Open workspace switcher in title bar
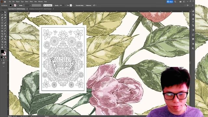Screen dimensions: 208x117 pyautogui.click(x=184, y=2)
